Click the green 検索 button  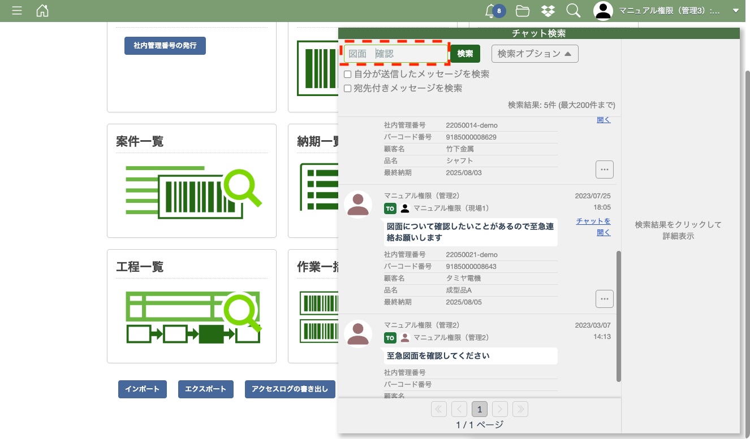[x=465, y=54]
